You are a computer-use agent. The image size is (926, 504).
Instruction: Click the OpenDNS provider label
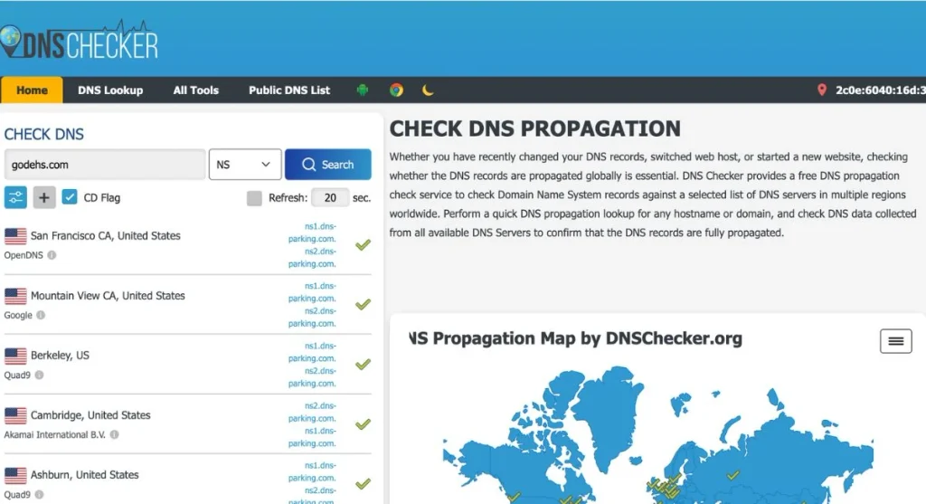pos(24,255)
